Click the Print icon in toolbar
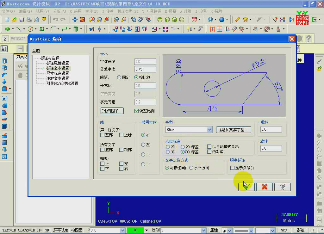This screenshot has width=324, height=234. [29, 20]
